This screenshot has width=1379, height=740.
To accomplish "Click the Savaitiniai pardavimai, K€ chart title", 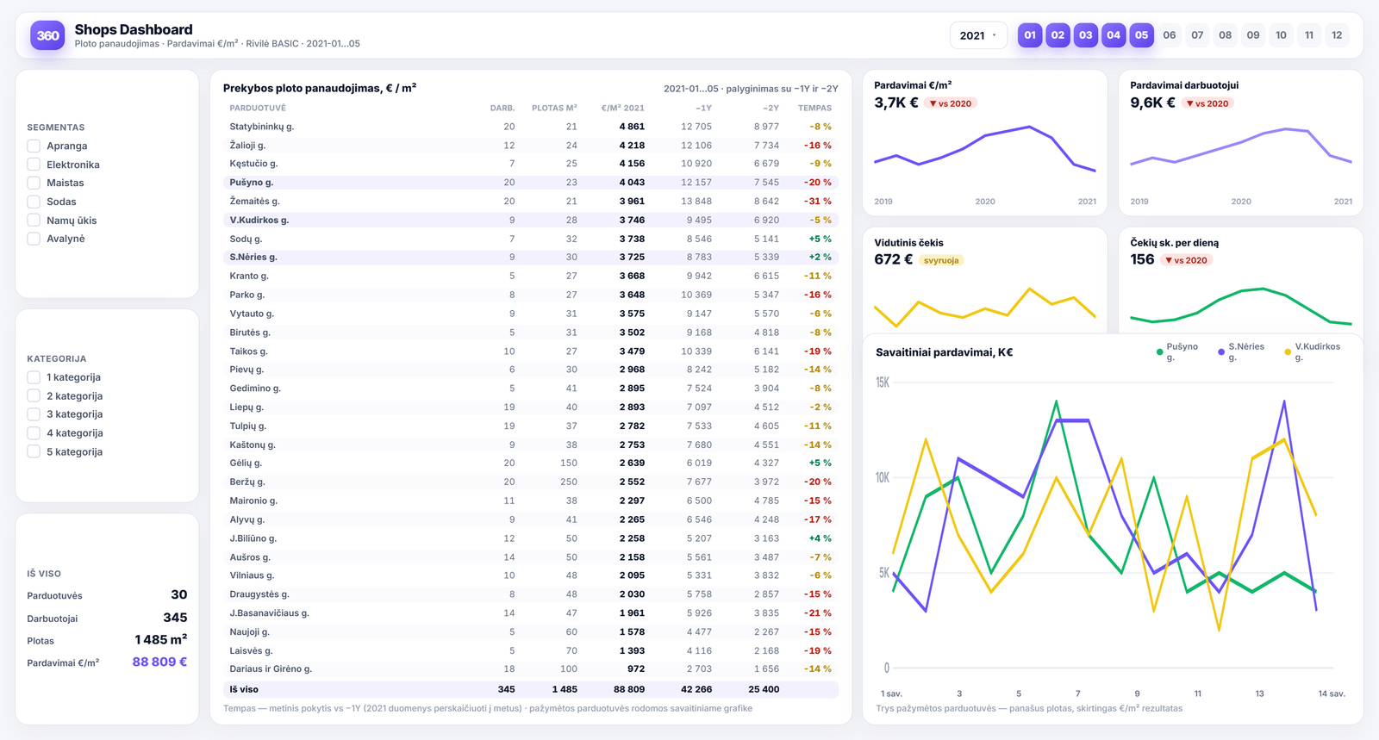I will point(944,352).
